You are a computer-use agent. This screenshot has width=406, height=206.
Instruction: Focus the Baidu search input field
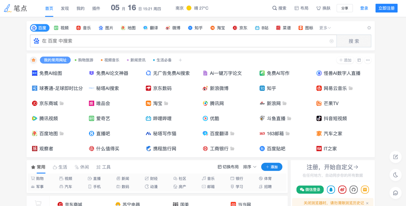(183, 41)
